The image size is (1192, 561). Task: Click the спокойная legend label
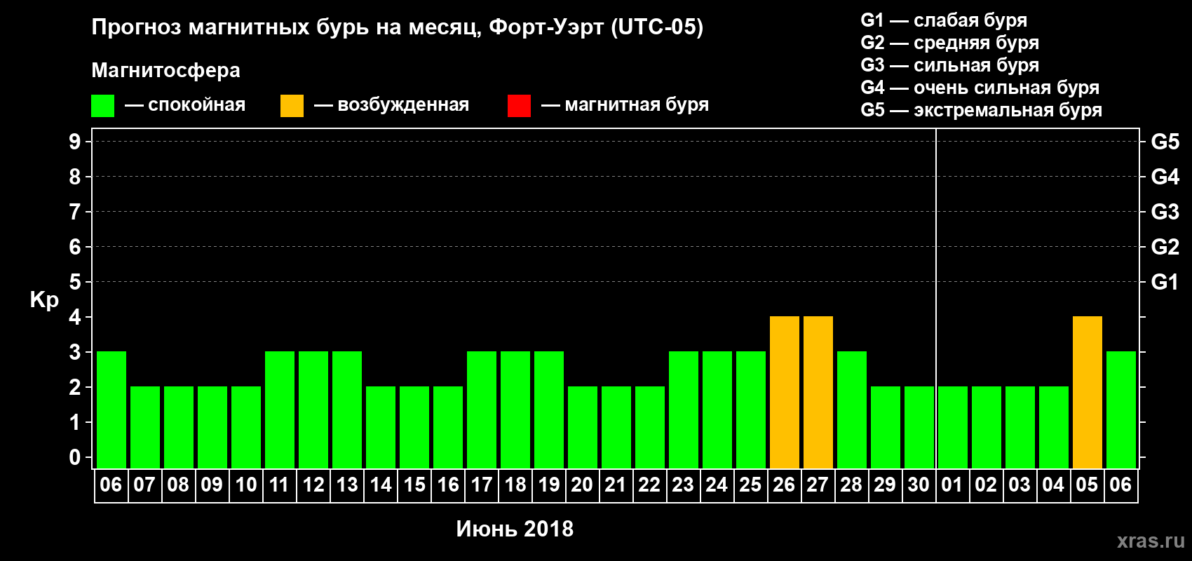pos(196,105)
